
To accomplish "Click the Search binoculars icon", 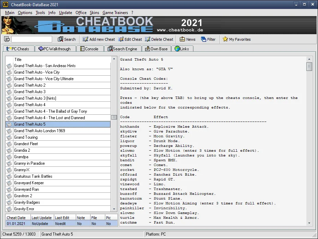I will [x=60, y=39].
